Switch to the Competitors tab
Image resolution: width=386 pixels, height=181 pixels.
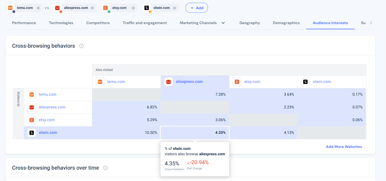pos(98,23)
